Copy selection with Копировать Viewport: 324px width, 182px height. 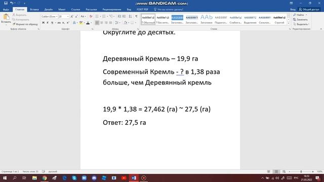21,20
